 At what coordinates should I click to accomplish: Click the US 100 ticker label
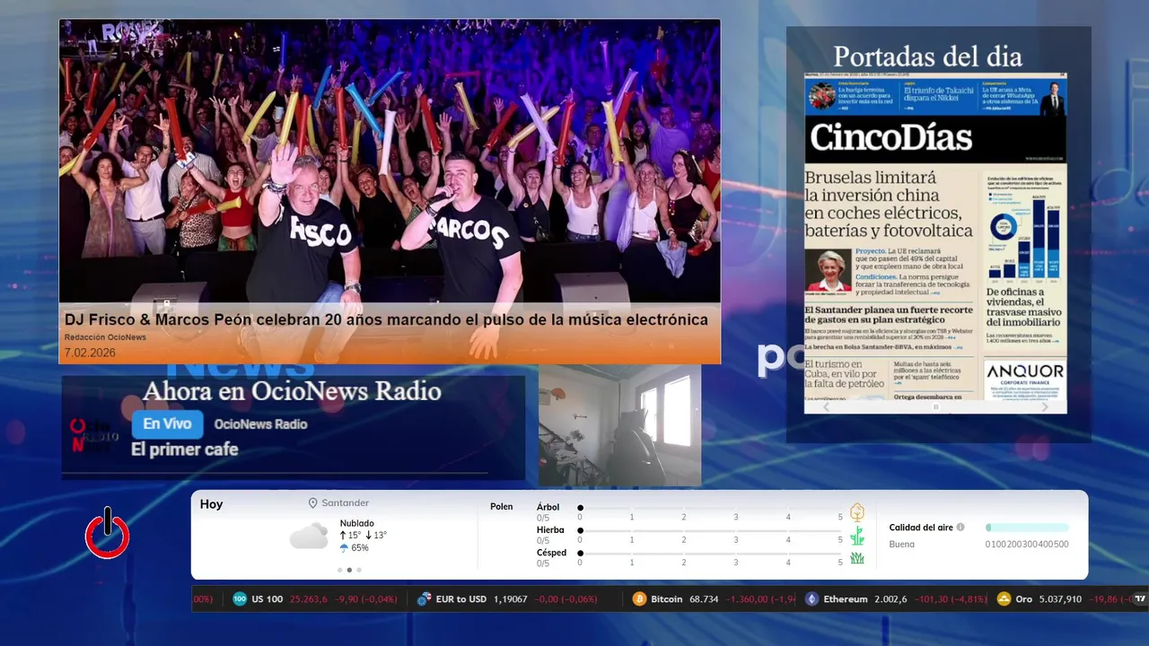click(268, 599)
